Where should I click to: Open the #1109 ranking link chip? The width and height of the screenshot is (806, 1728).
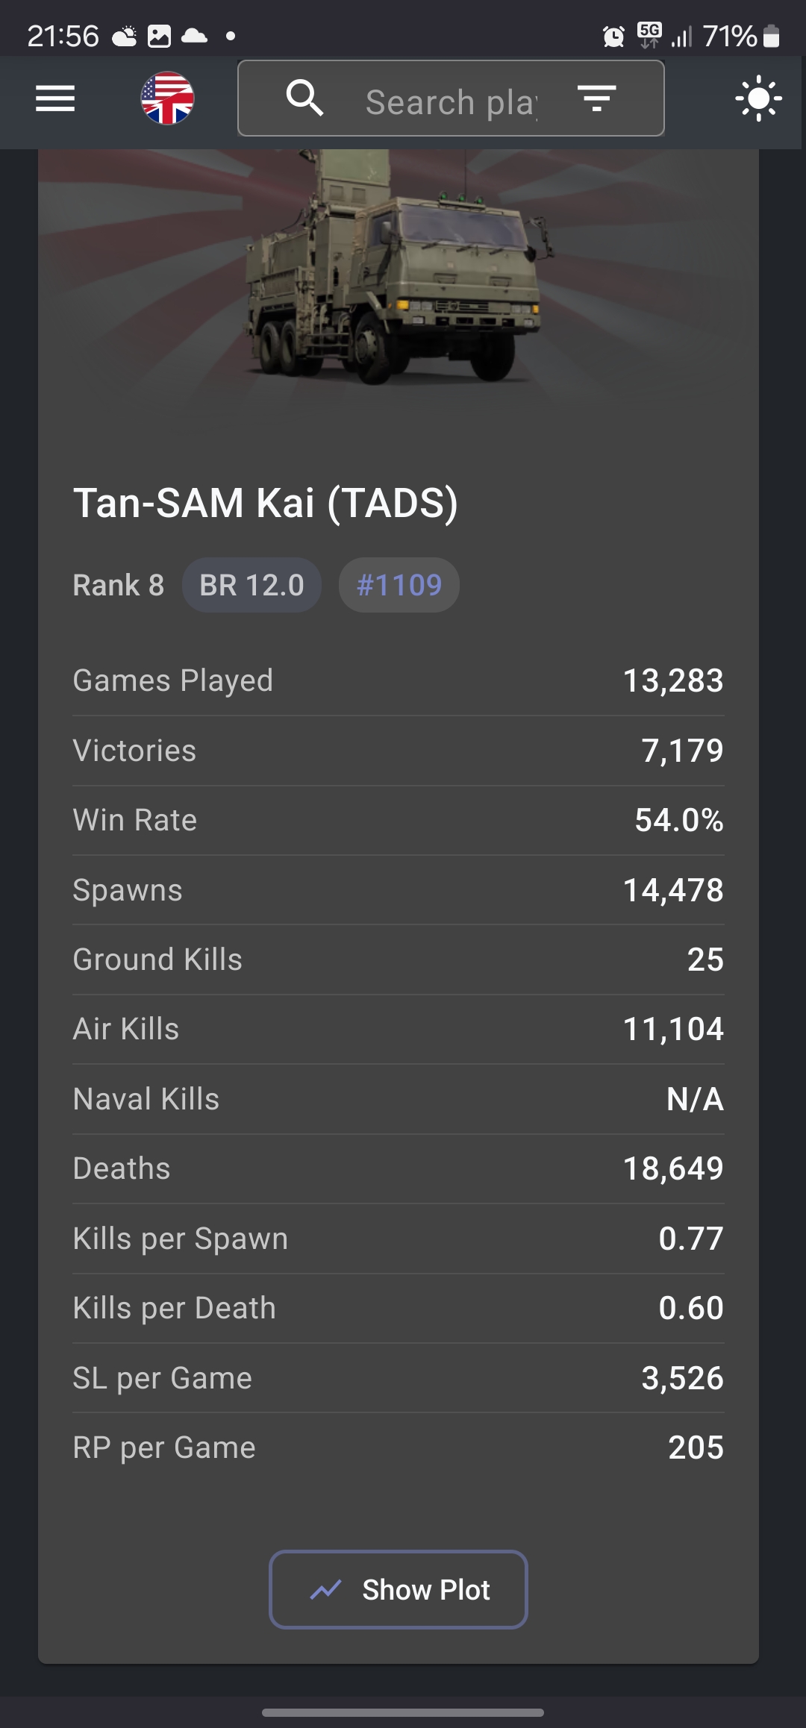399,585
